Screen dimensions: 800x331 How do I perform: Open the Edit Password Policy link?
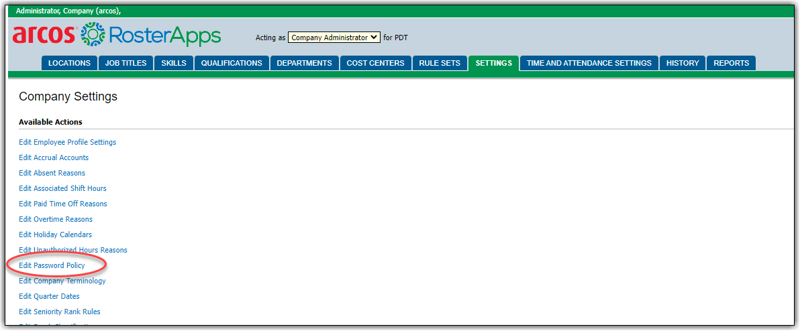(x=52, y=265)
